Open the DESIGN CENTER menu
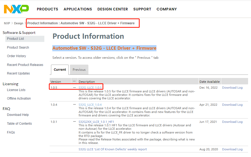 click(112, 9)
